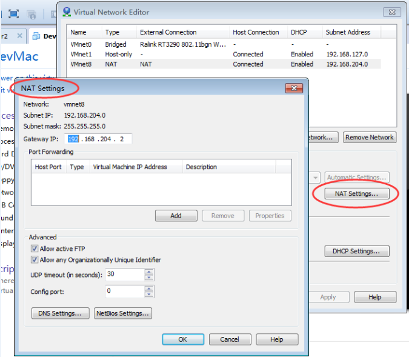The height and width of the screenshot is (357, 409).
Task: Click NAT Settings button in Virtual Network Editor
Action: point(357,193)
